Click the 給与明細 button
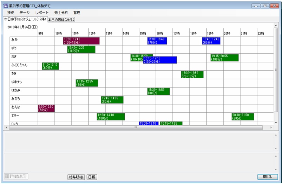 point(76,177)
